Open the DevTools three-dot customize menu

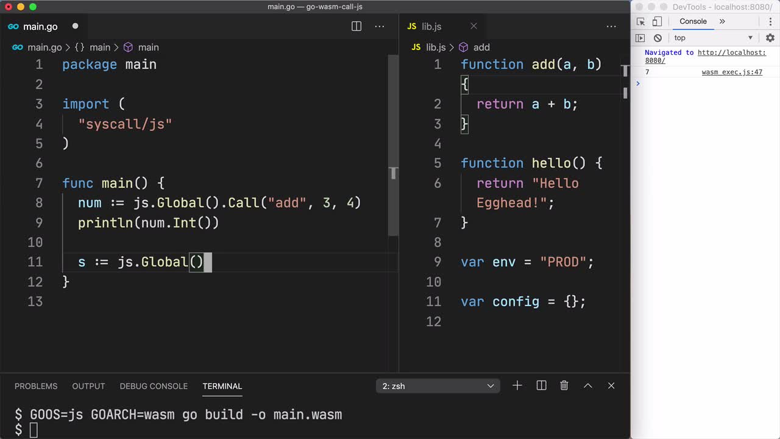pos(770,21)
